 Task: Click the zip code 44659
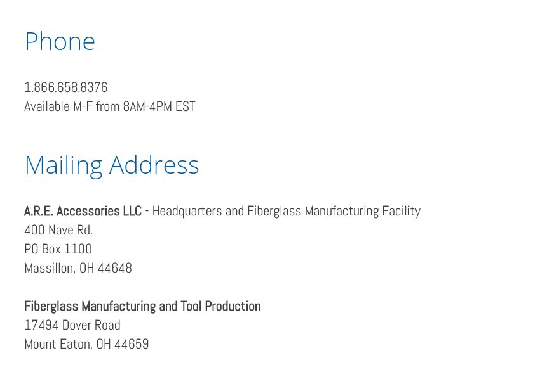(x=132, y=344)
